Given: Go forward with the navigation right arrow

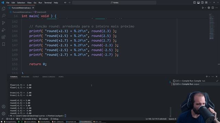Looking at the screenshot, I should 69,2.
